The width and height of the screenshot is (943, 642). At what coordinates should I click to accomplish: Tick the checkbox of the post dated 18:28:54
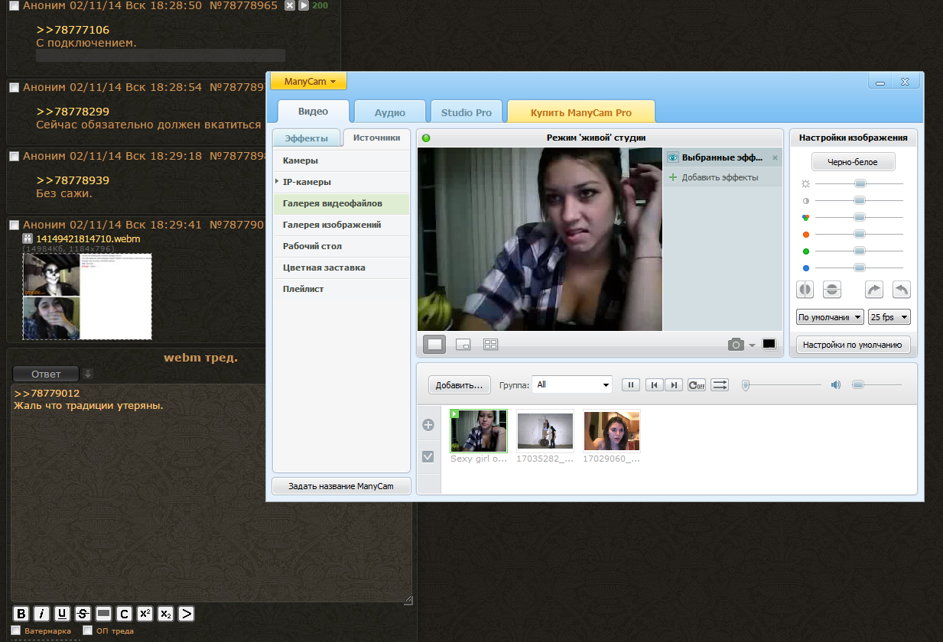(x=14, y=87)
